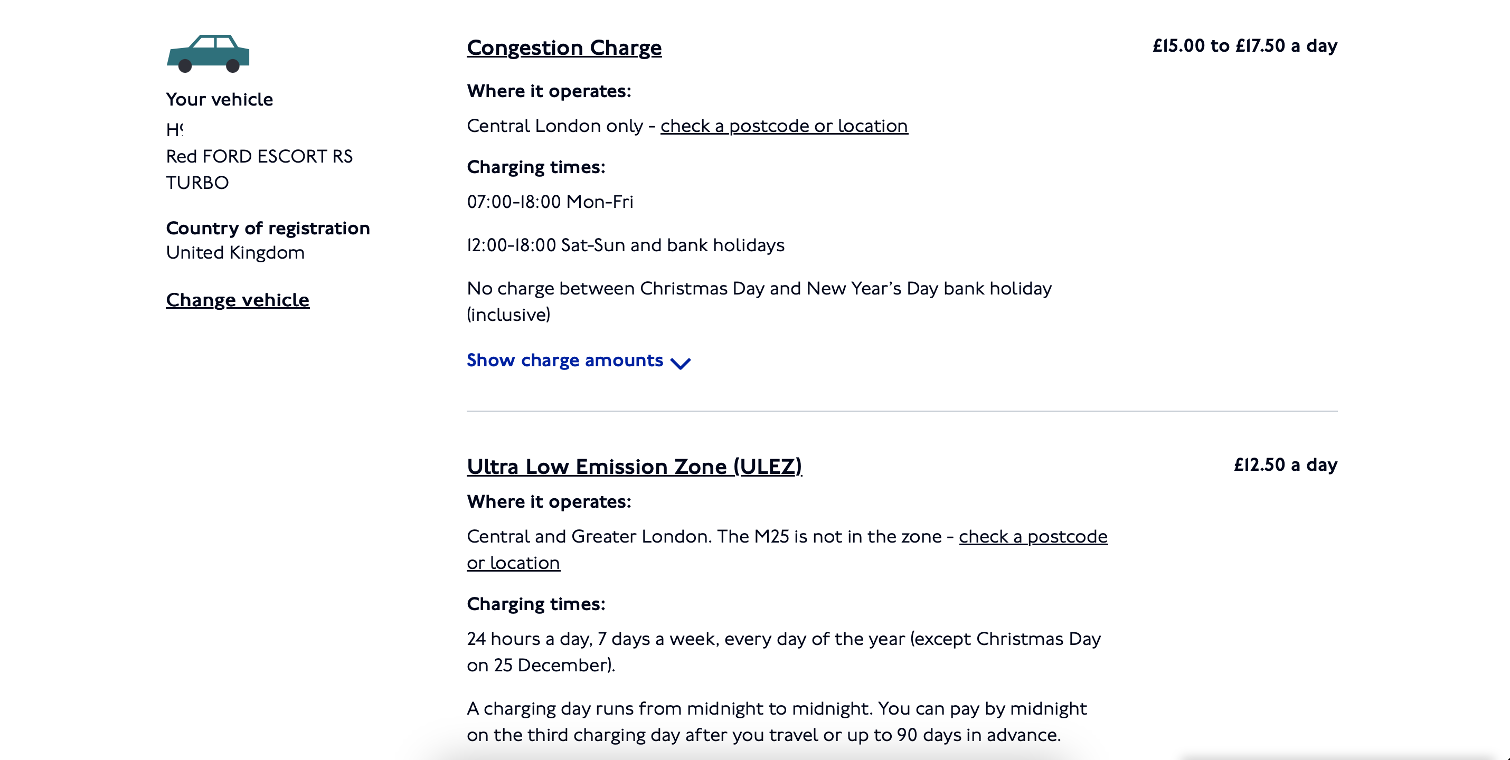Open the Congestion Charge heading link
This screenshot has width=1510, height=760.
point(564,47)
